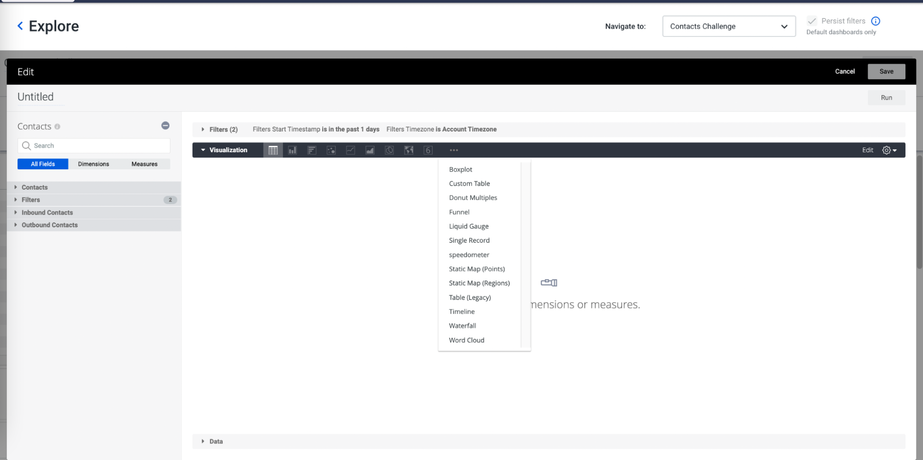Click Edit in the Visualization bar
This screenshot has height=460, width=923.
[x=867, y=150]
